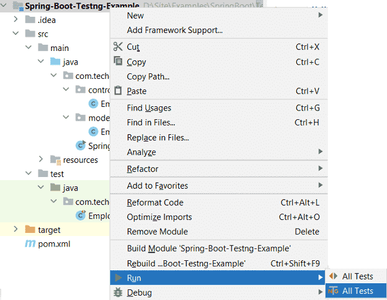Click the Spring application class icon

click(81, 145)
